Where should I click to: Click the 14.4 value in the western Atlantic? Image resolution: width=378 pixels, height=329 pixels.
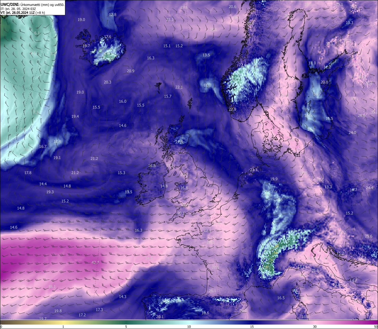[43, 184]
